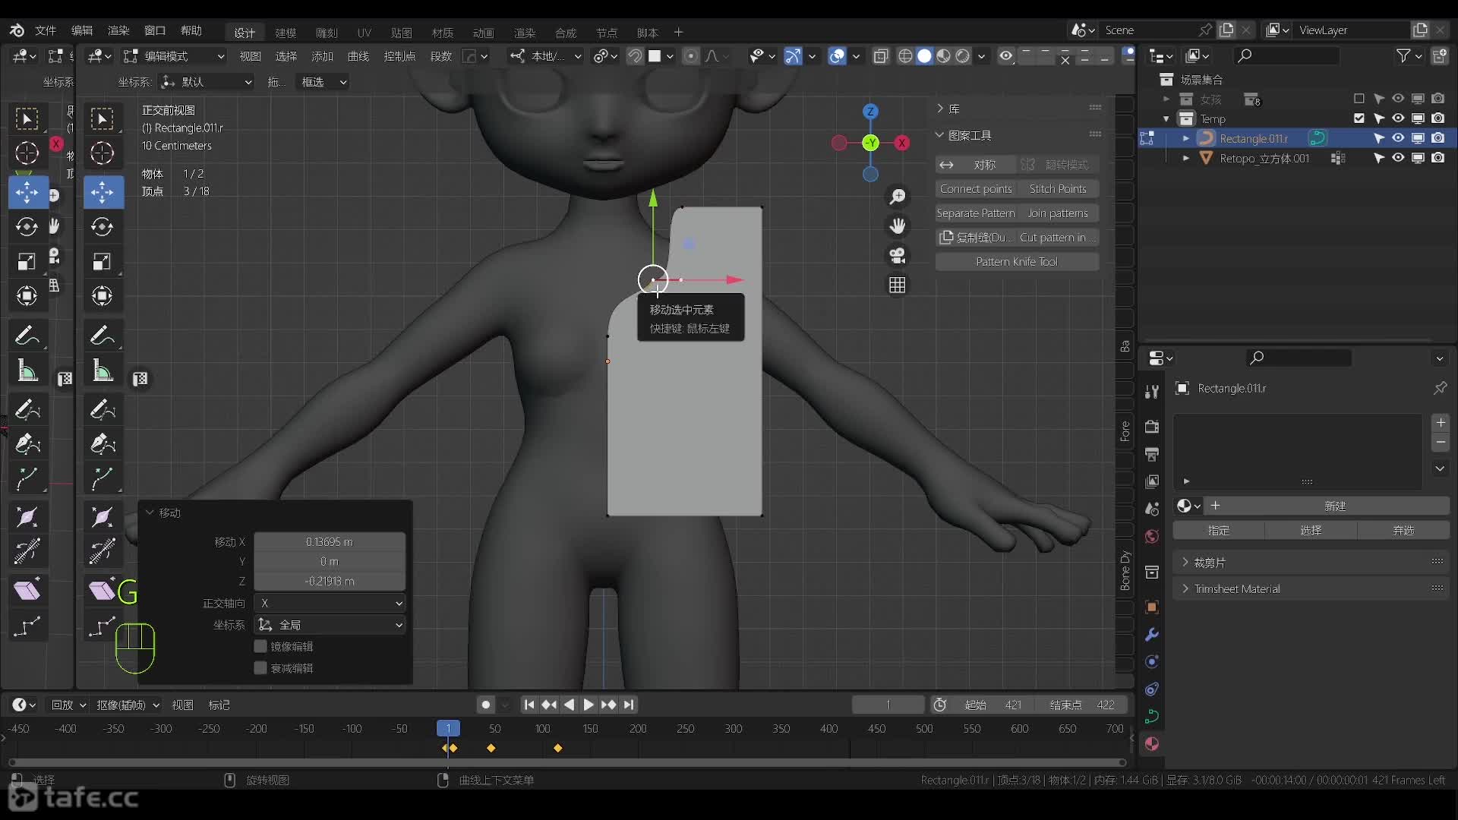Open 文件 menu
The image size is (1458, 820).
coord(46,30)
